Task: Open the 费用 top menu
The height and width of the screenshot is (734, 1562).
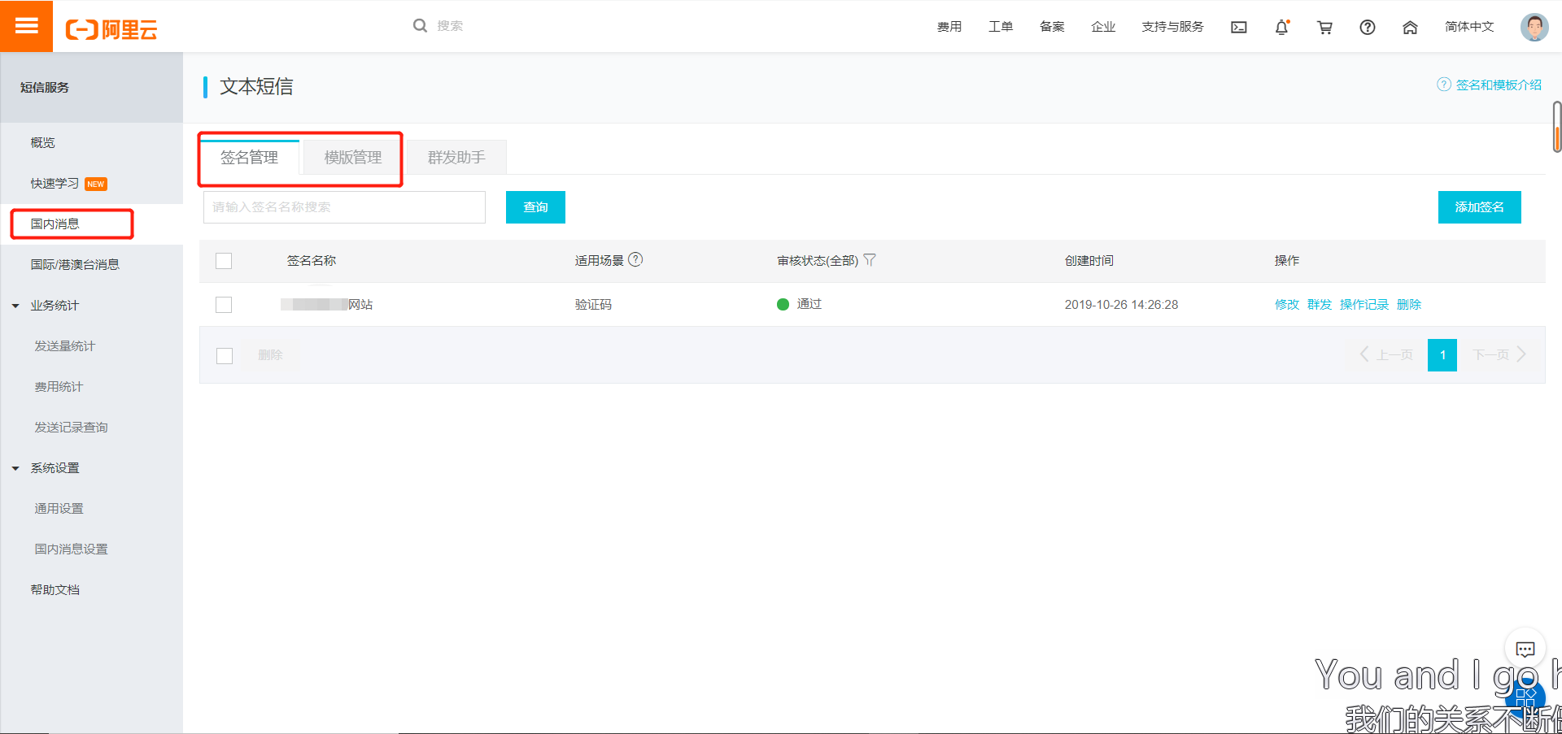Action: click(949, 27)
